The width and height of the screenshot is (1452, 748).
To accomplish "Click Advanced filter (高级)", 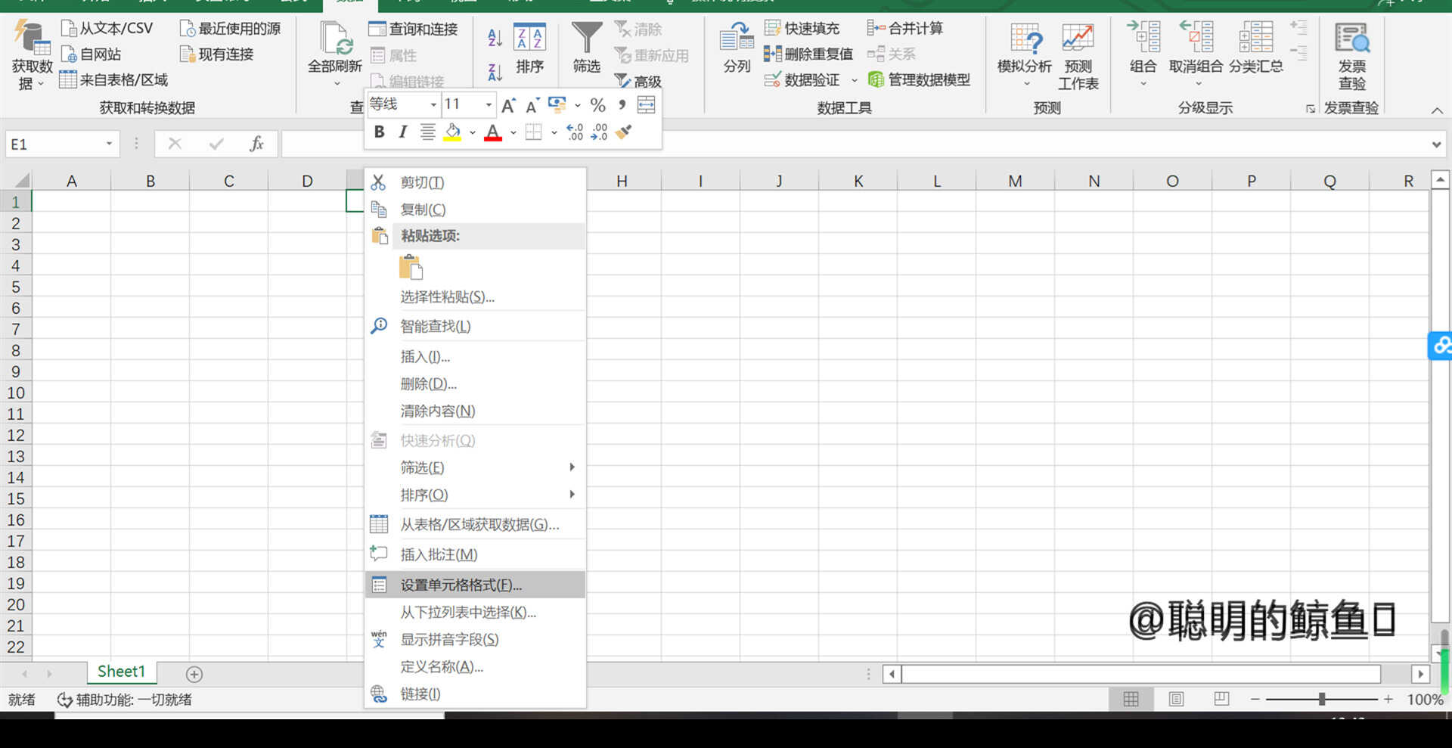I will (638, 81).
